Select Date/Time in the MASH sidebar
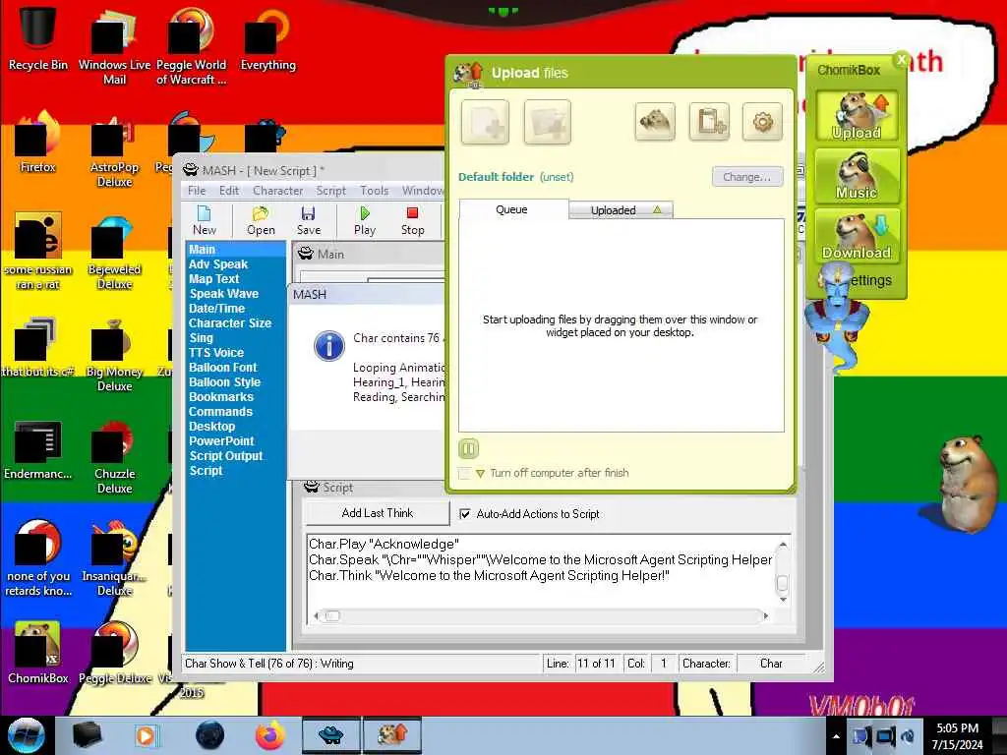Image resolution: width=1007 pixels, height=755 pixels. [x=216, y=308]
